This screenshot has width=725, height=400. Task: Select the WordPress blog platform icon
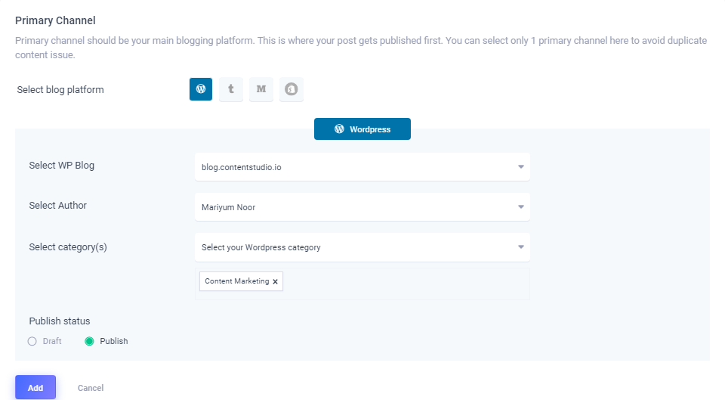[x=201, y=89]
